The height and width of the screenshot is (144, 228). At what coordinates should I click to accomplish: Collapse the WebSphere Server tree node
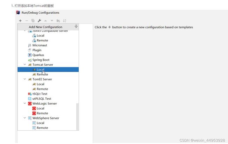tap(25, 118)
